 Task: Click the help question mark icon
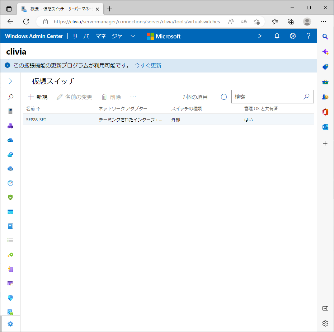tap(308, 36)
